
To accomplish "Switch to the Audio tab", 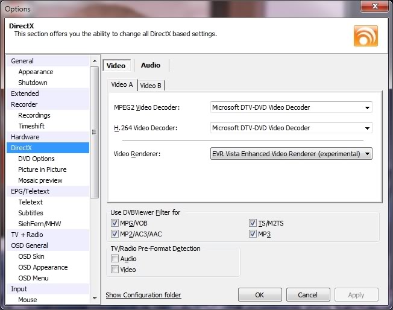I will click(151, 65).
